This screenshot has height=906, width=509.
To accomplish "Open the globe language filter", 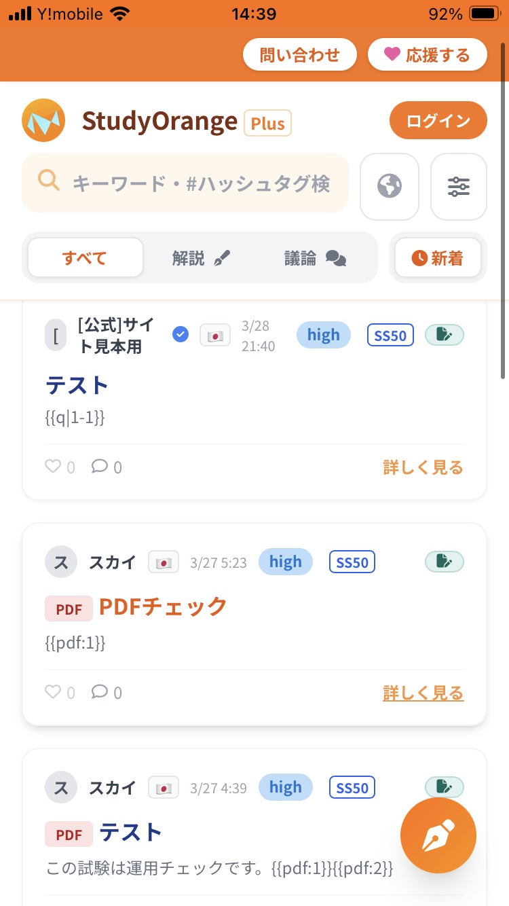I will tap(390, 187).
